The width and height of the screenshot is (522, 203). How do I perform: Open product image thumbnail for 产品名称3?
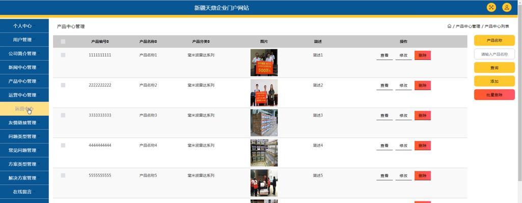click(x=264, y=123)
